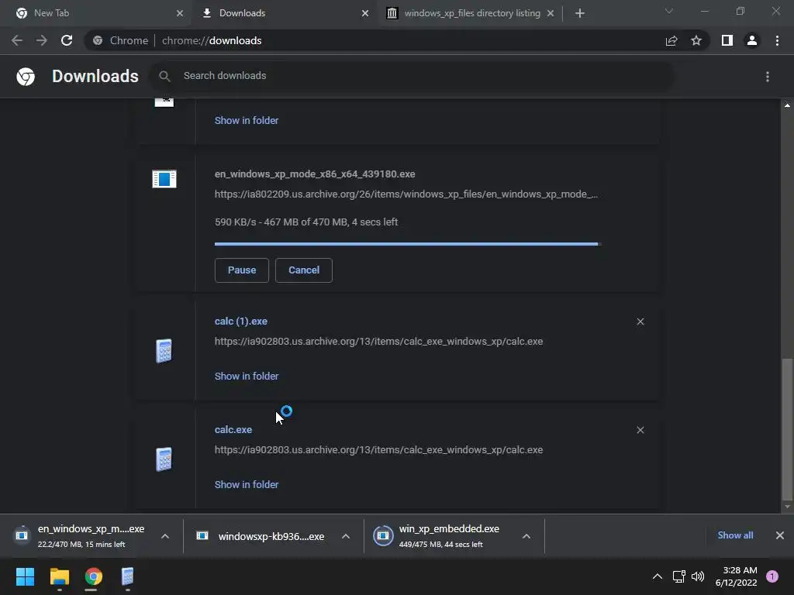Close the New Tab tab

180,13
